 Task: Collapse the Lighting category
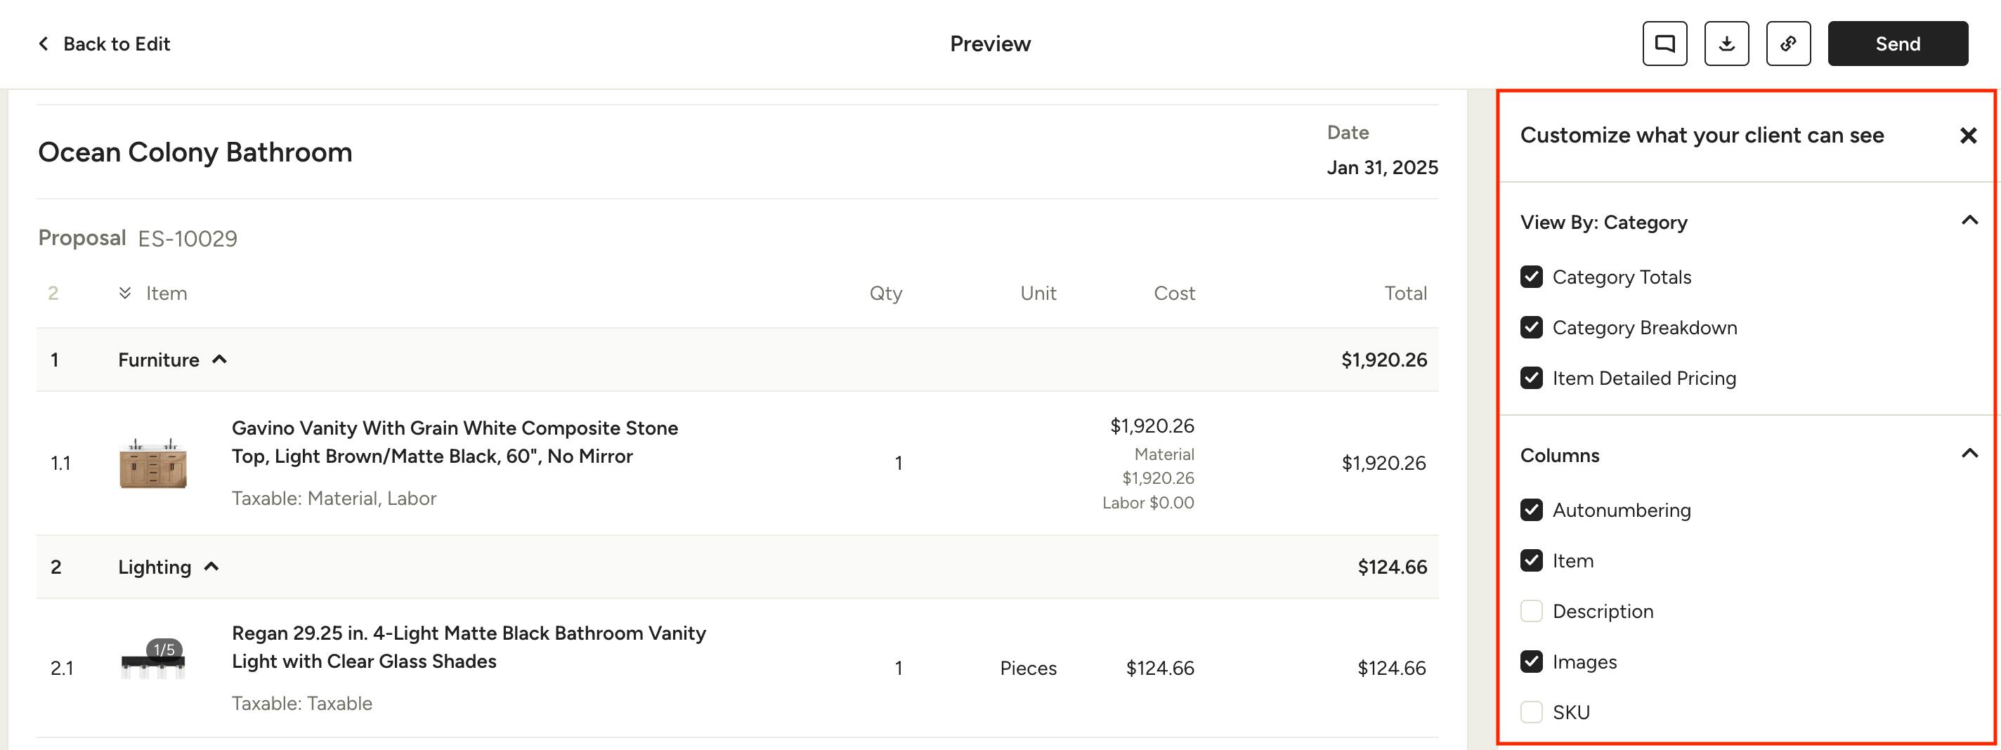point(211,567)
